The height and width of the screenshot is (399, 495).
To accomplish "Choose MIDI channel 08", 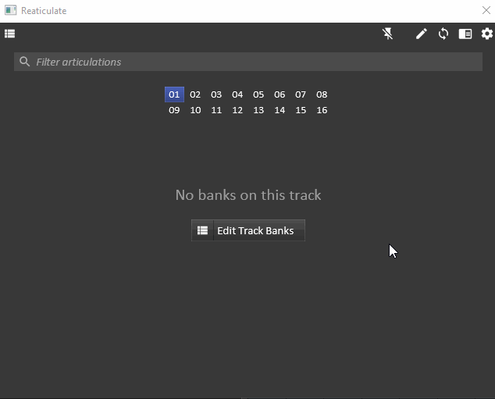I will pos(322,94).
